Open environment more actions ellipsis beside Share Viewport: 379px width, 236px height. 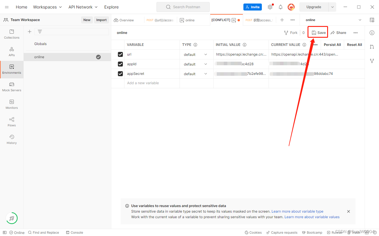point(356,33)
